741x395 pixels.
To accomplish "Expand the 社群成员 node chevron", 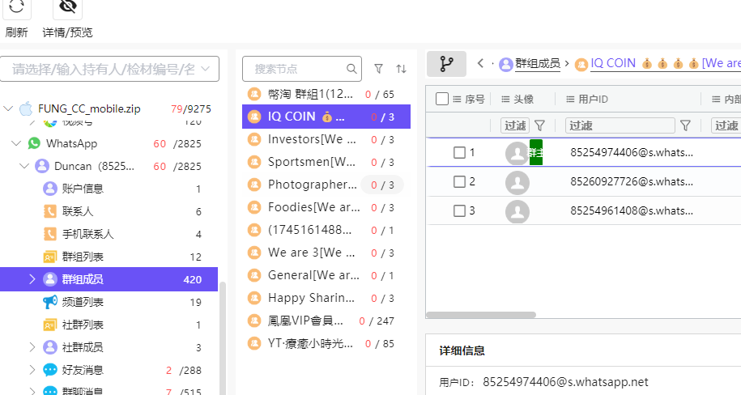I will click(x=32, y=347).
